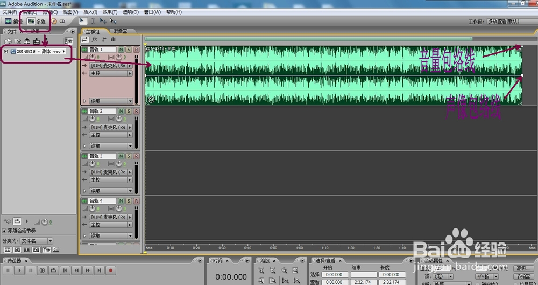Open track 2 读取 automation dropdown
The width and height of the screenshot is (538, 285).
[x=111, y=146]
